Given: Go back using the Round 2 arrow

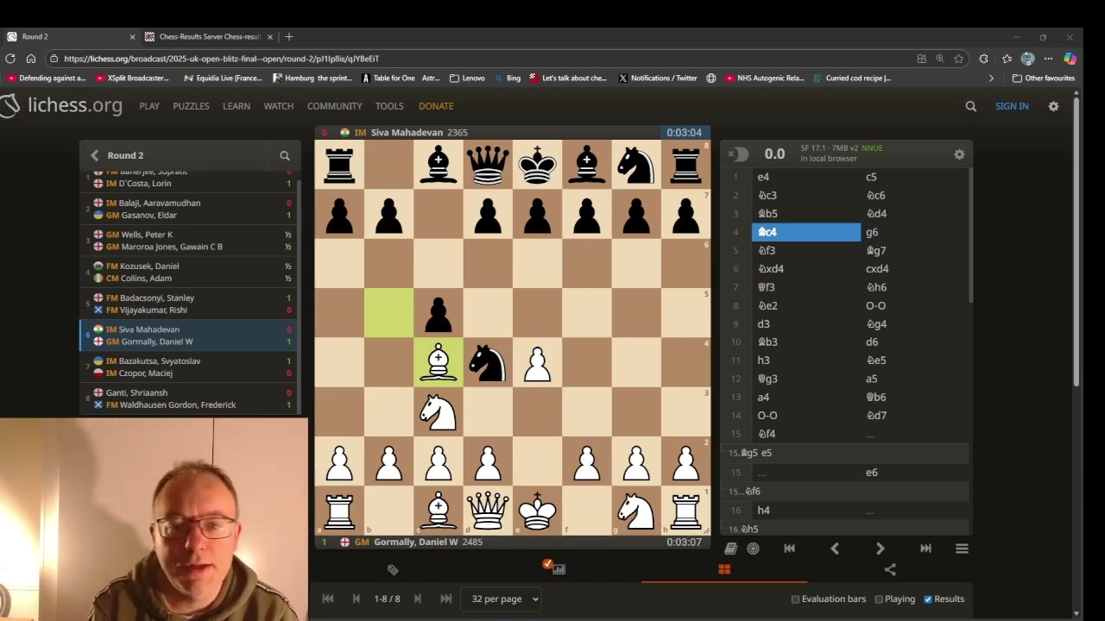Looking at the screenshot, I should [x=94, y=155].
